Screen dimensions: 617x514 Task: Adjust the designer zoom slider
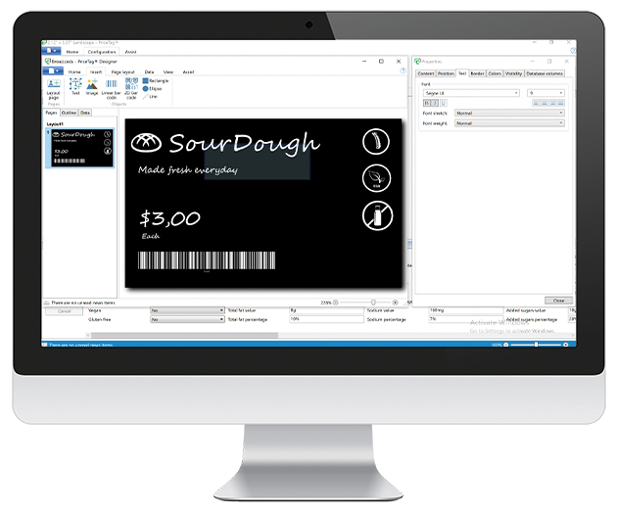tap(373, 303)
